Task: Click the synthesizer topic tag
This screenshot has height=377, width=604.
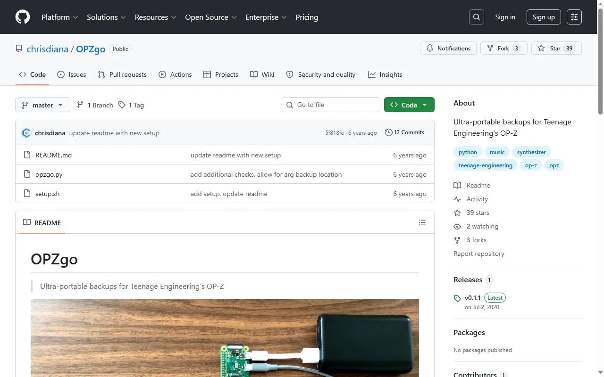Action: pos(531,152)
